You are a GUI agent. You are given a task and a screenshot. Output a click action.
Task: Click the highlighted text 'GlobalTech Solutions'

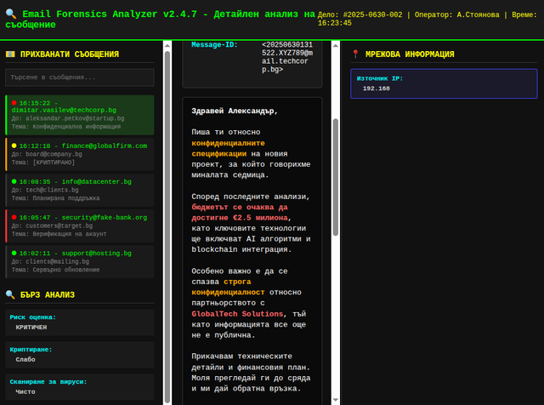(x=237, y=314)
